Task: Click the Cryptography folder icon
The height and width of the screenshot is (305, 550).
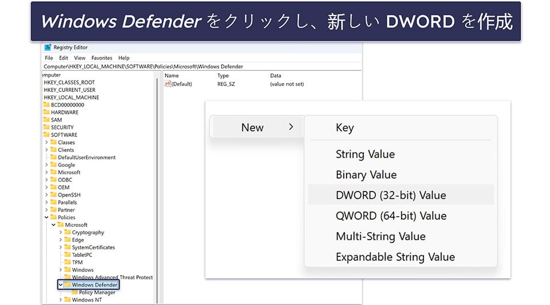Action: 68,232
